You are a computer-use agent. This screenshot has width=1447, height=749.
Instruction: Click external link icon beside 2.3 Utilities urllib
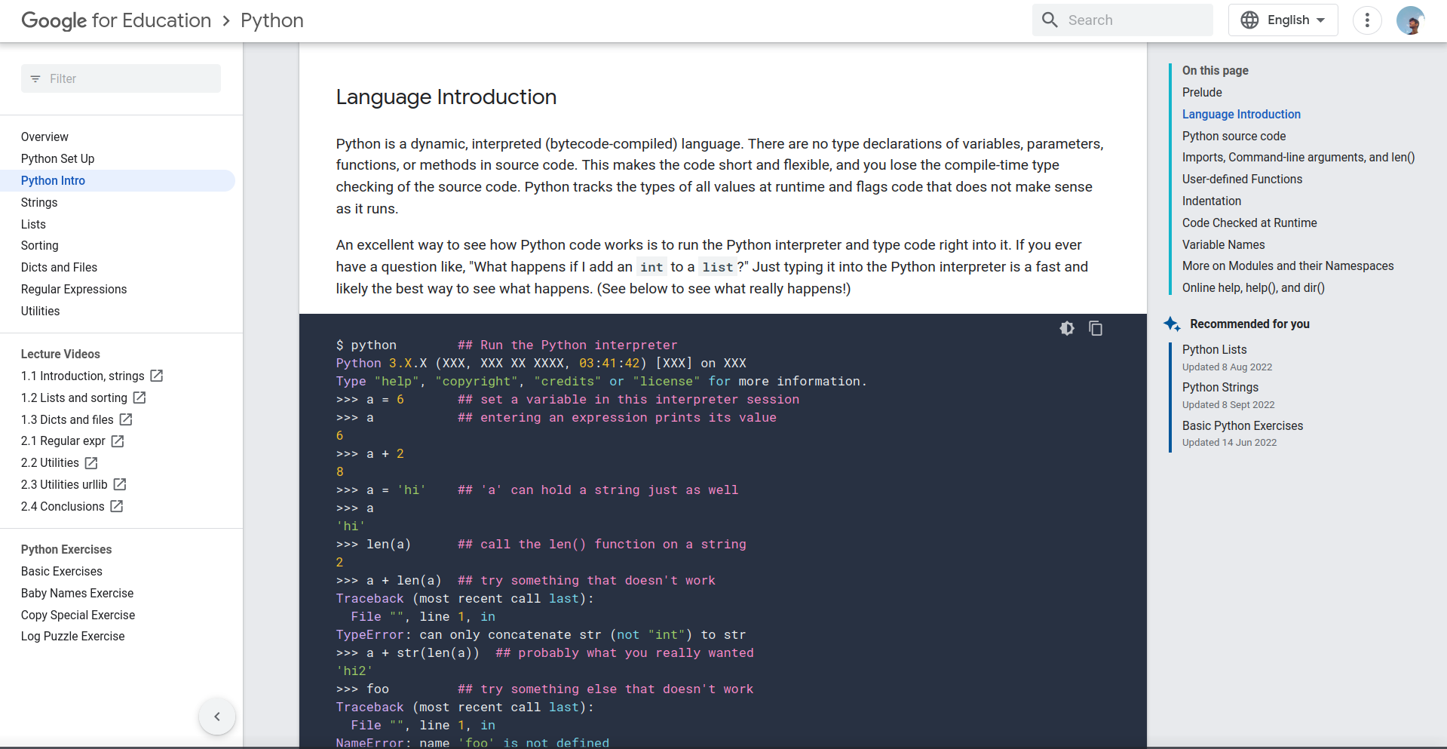point(120,484)
